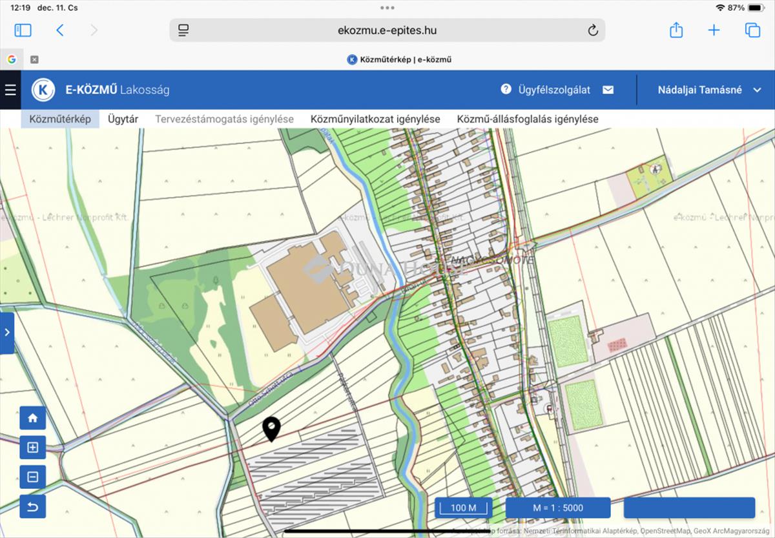This screenshot has height=538, width=775.
Task: Click the undo/back arrow map button
Action: pos(33,507)
